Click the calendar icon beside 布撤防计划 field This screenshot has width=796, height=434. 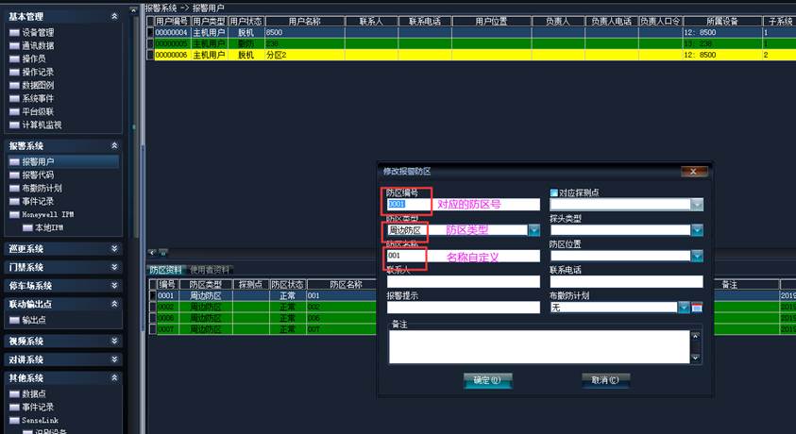tap(697, 308)
